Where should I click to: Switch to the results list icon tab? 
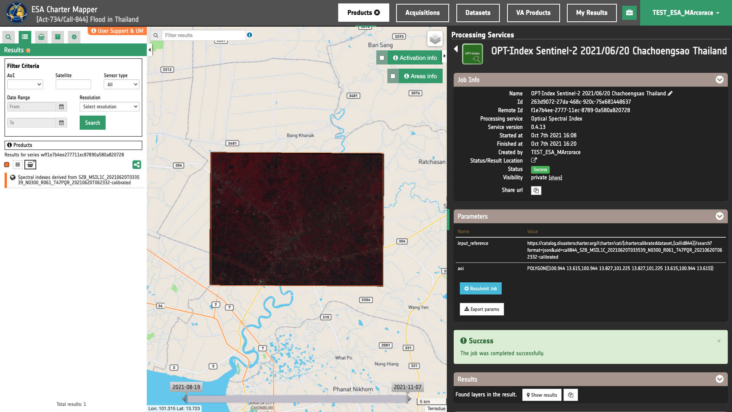(25, 37)
